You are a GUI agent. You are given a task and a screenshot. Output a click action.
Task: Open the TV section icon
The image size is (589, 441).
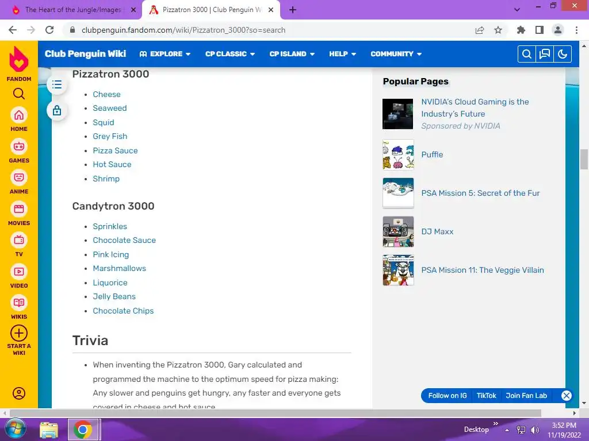click(19, 240)
